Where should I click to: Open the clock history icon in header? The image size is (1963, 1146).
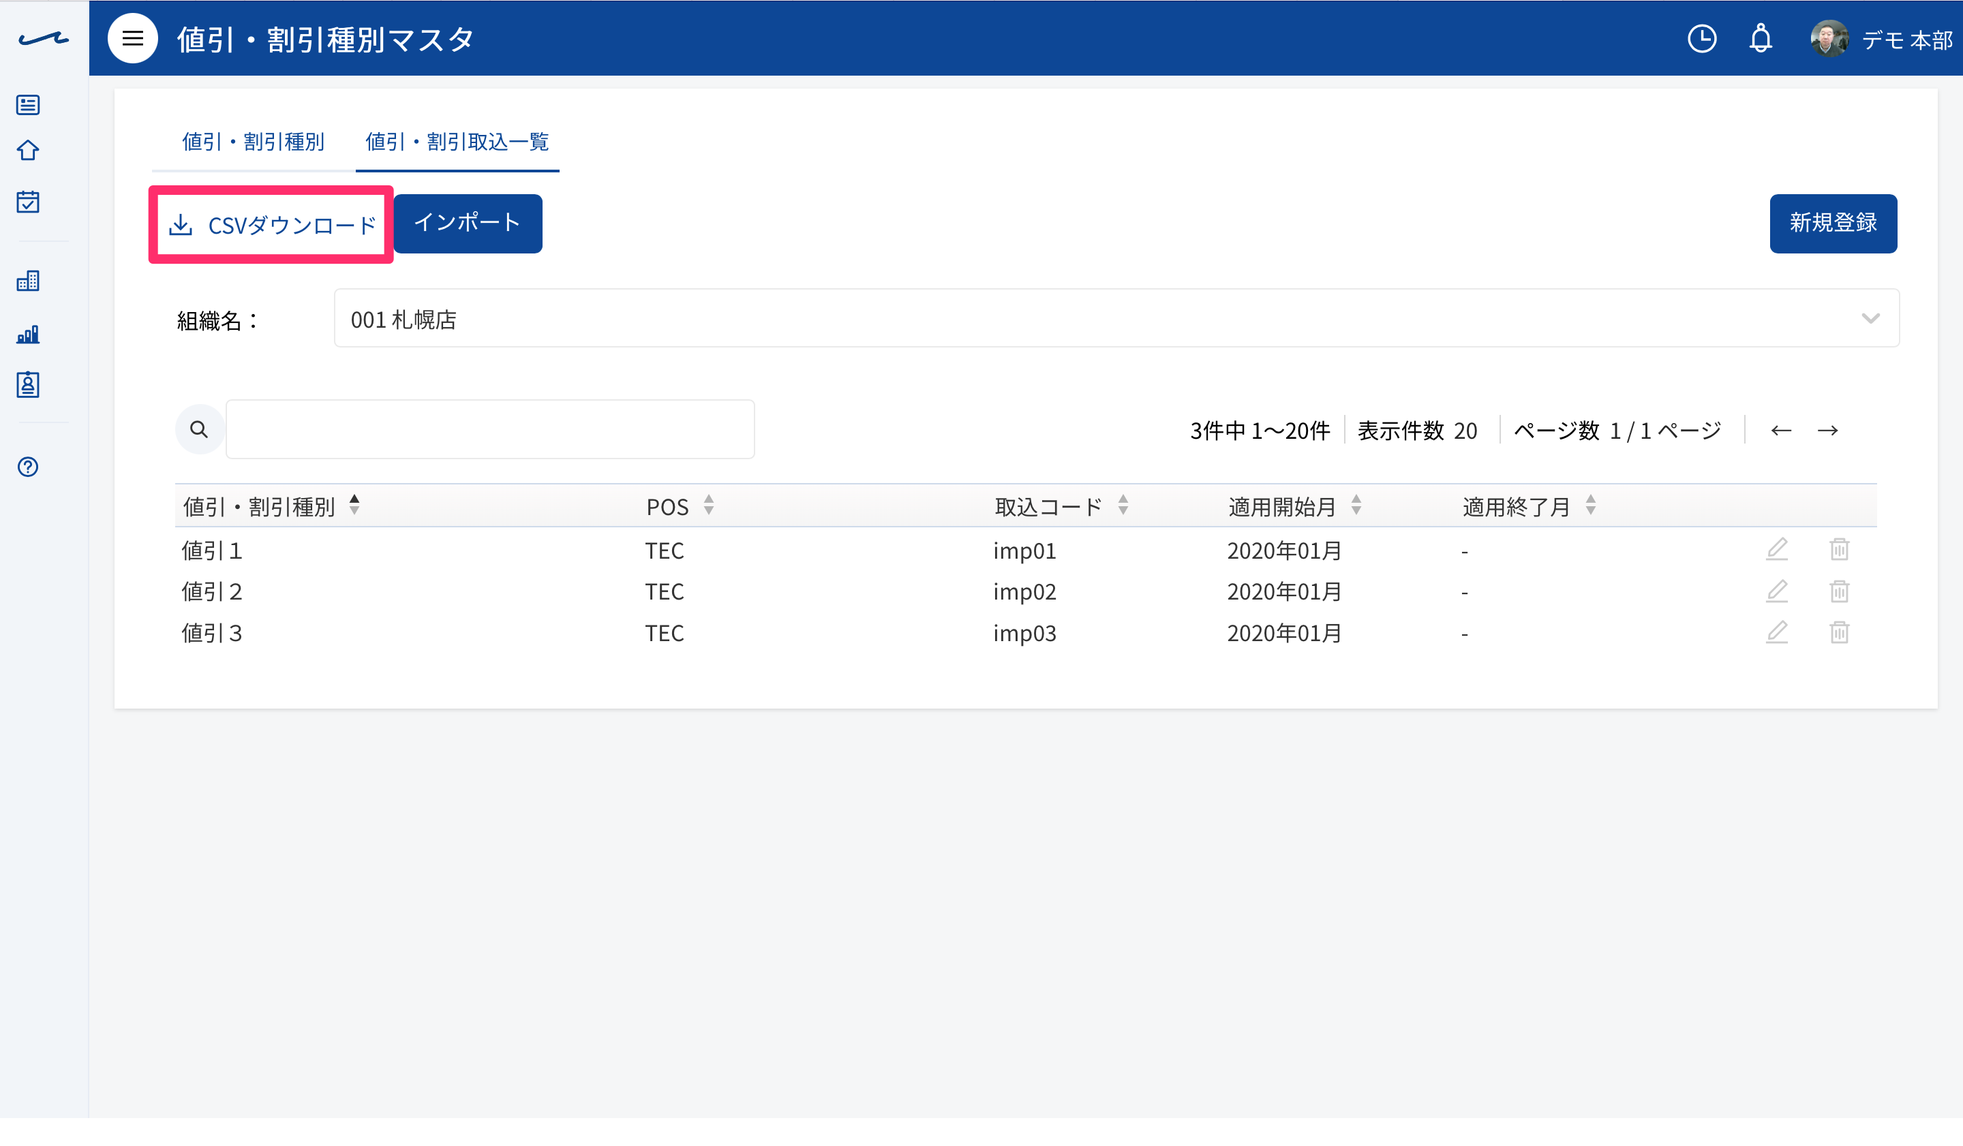(1702, 38)
